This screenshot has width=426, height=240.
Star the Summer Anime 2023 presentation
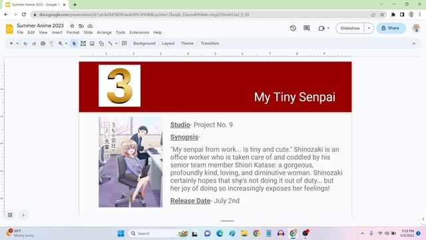pyautogui.click(x=72, y=26)
